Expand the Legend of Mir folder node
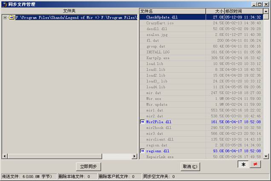Viewport: 271px width, 181px height. coord(5,17)
